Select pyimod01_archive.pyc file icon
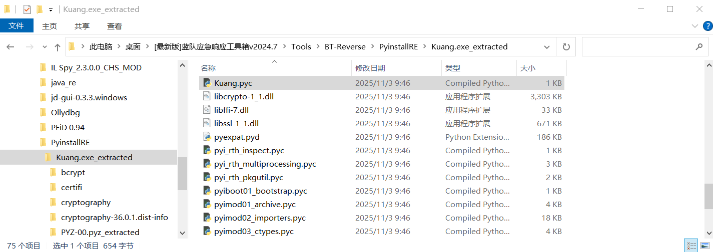This screenshot has width=713, height=252. 207,204
